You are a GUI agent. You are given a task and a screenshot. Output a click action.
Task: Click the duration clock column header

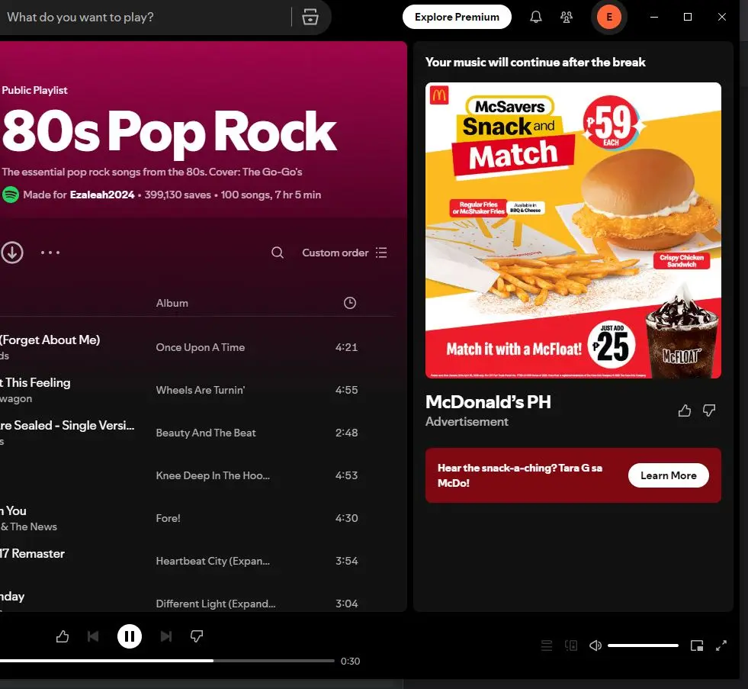click(350, 303)
